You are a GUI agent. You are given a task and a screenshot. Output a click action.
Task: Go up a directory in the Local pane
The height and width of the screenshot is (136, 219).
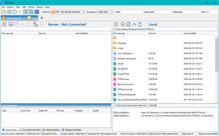[x=134, y=24]
